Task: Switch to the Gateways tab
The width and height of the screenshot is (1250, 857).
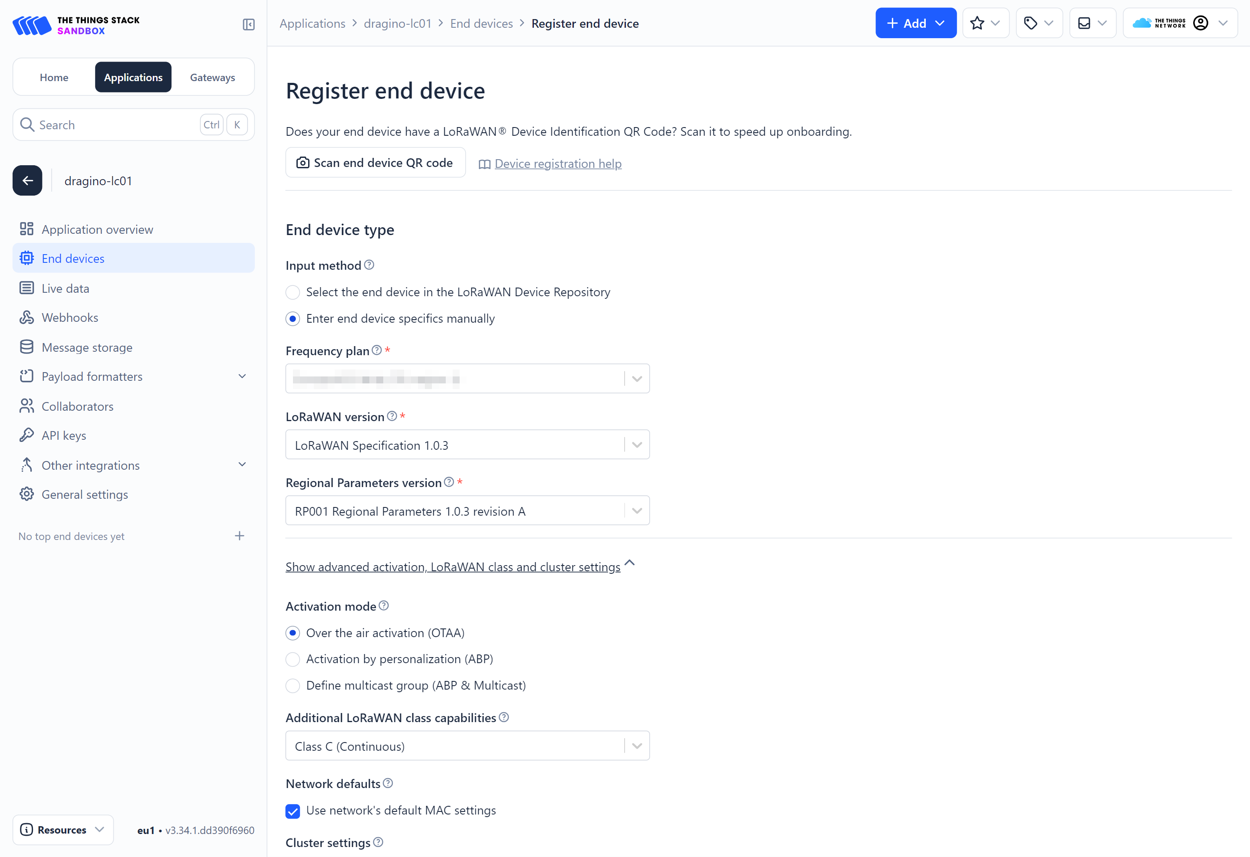Action: point(213,77)
